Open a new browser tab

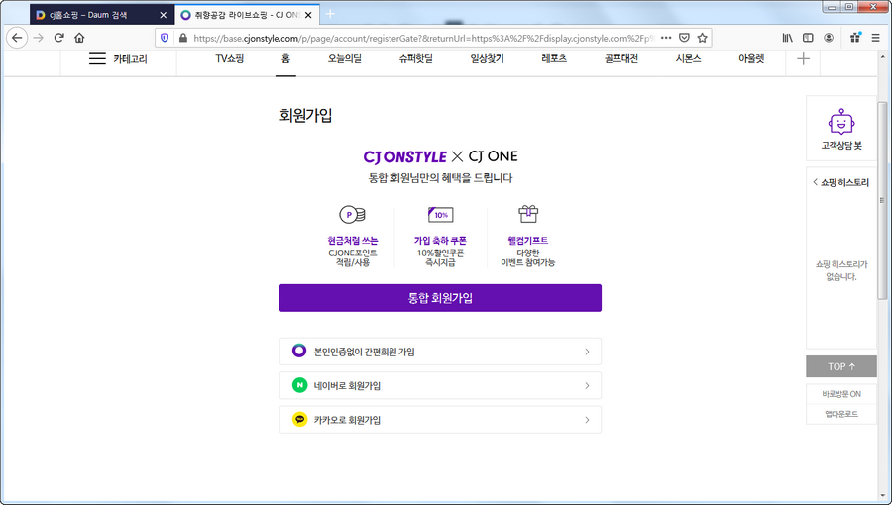coord(330,14)
